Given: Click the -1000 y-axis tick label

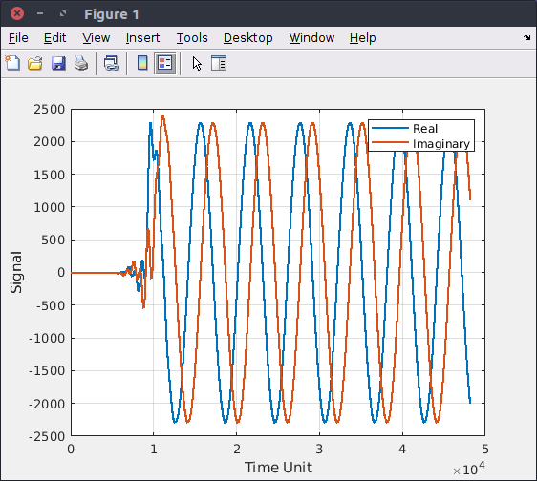Looking at the screenshot, I should (x=47, y=339).
